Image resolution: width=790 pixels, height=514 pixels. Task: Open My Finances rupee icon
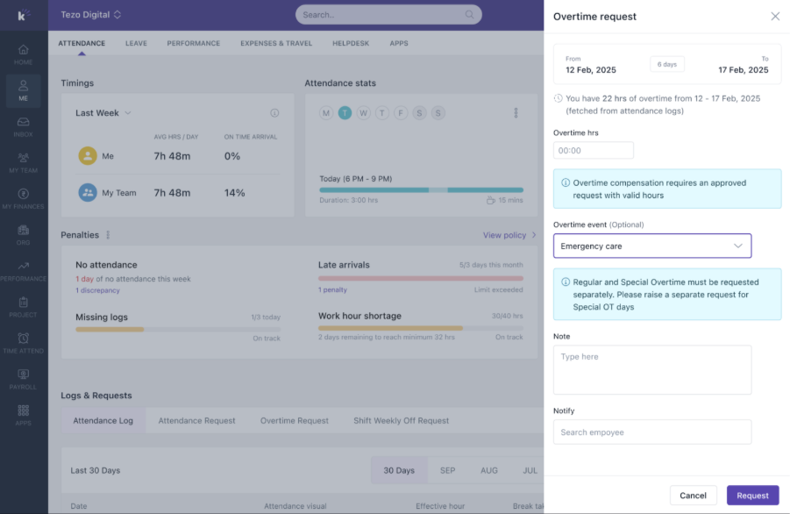[23, 194]
